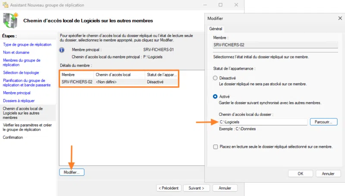Maximize the replication wizard window

[220, 4]
